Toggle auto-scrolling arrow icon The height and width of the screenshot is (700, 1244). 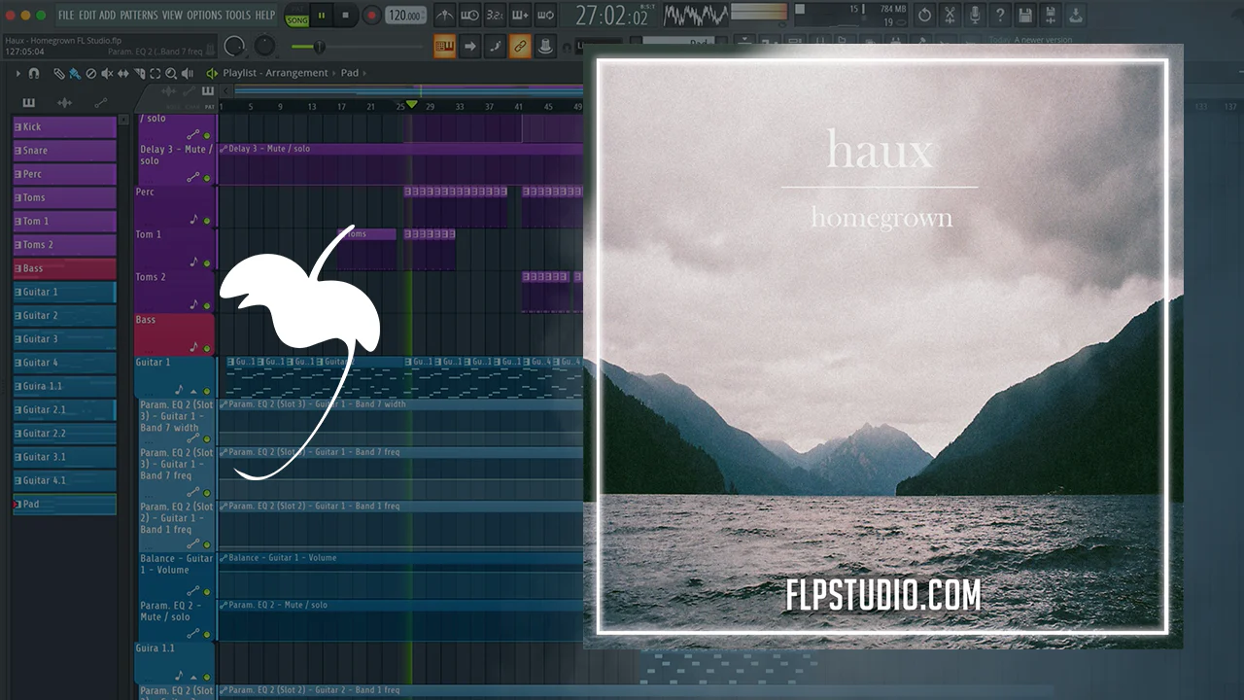pos(469,46)
